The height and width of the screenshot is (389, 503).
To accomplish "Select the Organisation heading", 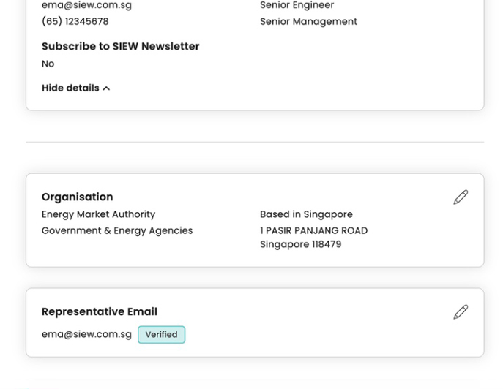I will (x=78, y=197).
